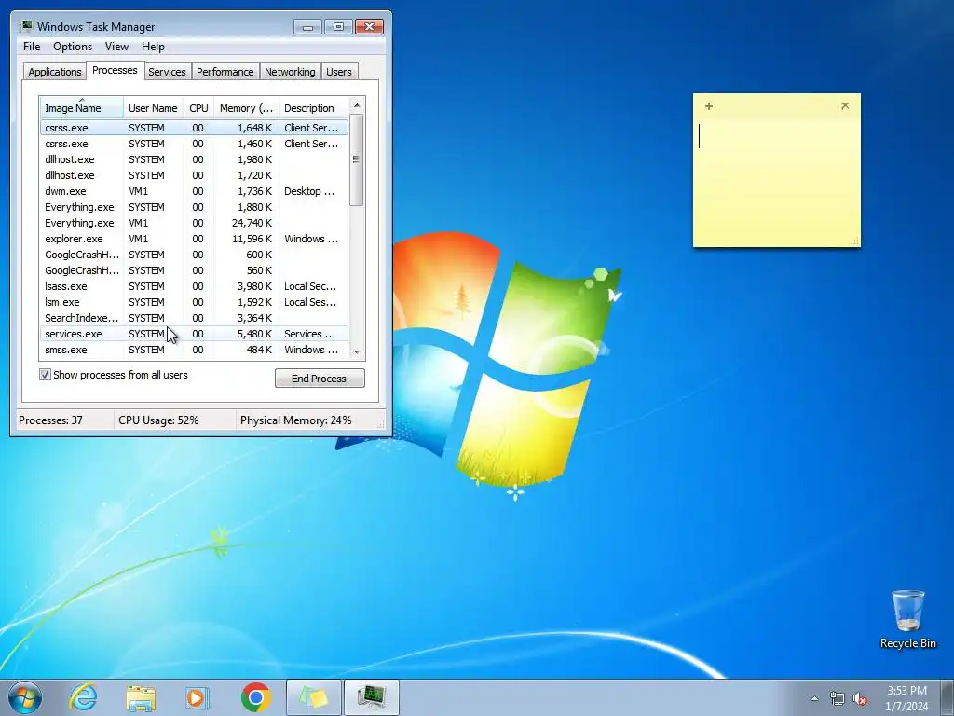
Task: Open Google Chrome from taskbar
Action: tap(256, 697)
